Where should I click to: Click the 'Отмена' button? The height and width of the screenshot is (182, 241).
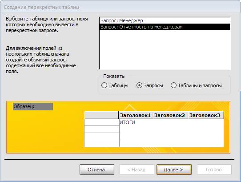(x=97, y=170)
